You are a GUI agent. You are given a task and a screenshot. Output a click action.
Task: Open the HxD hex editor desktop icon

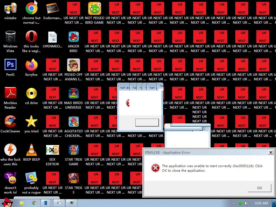tap(52, 150)
